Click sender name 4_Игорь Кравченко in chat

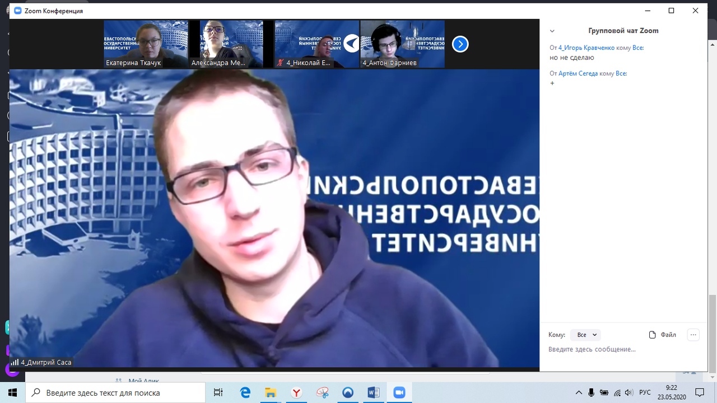coord(586,48)
